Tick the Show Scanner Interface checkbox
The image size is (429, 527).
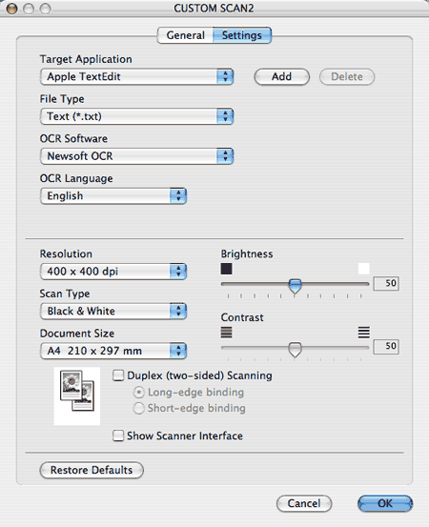pos(118,436)
